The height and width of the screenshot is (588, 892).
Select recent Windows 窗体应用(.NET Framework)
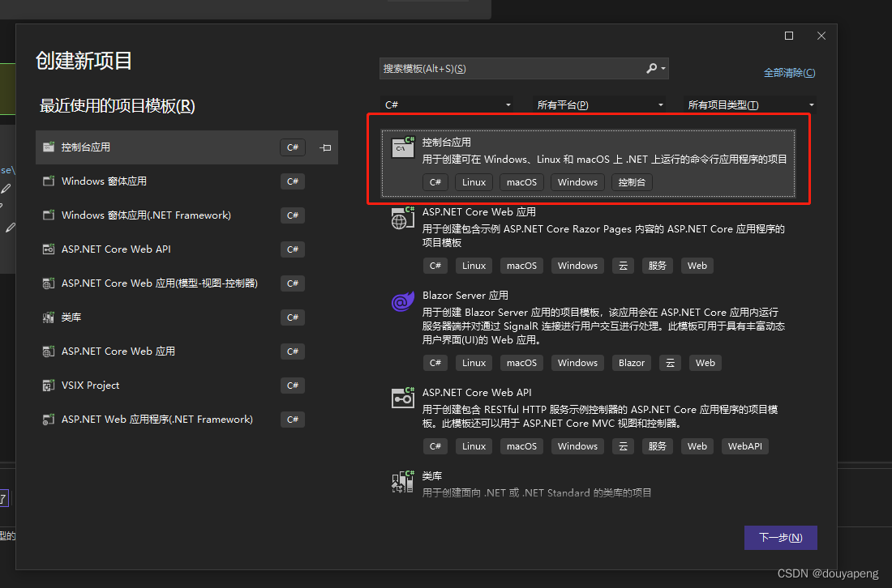187,215
